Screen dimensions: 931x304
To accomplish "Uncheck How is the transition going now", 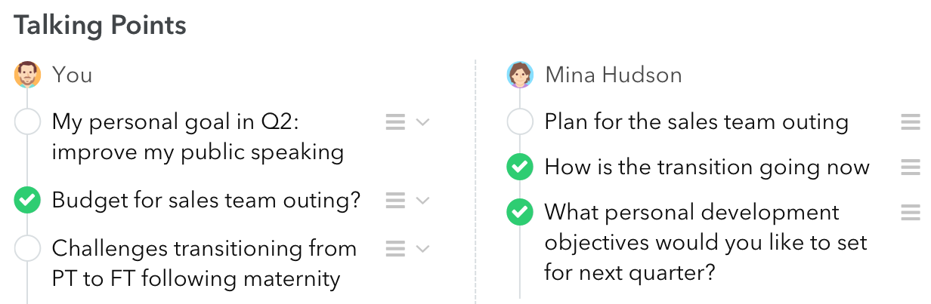I will [520, 167].
